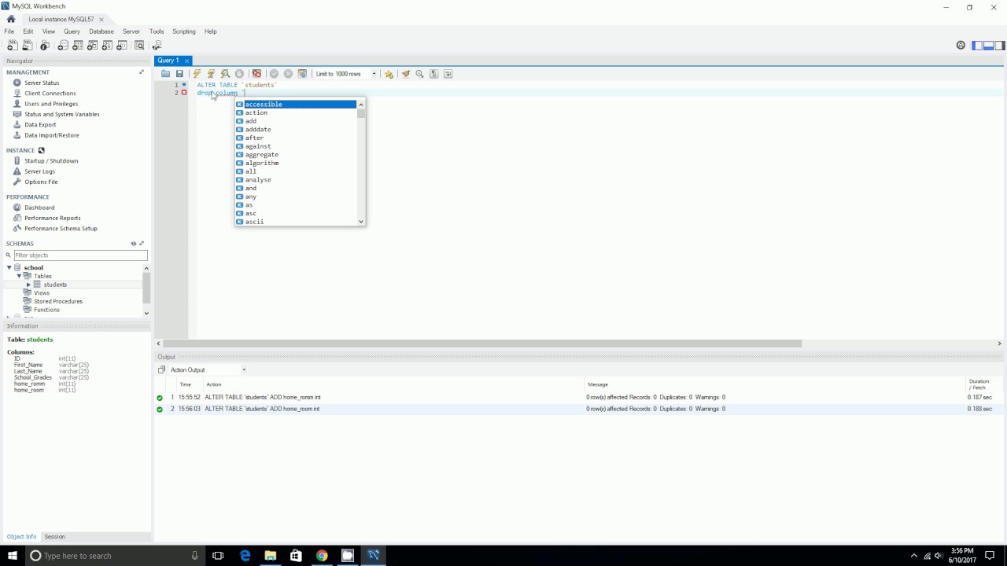This screenshot has height=566, width=1007.
Task: Commit the current transaction
Action: tap(274, 74)
